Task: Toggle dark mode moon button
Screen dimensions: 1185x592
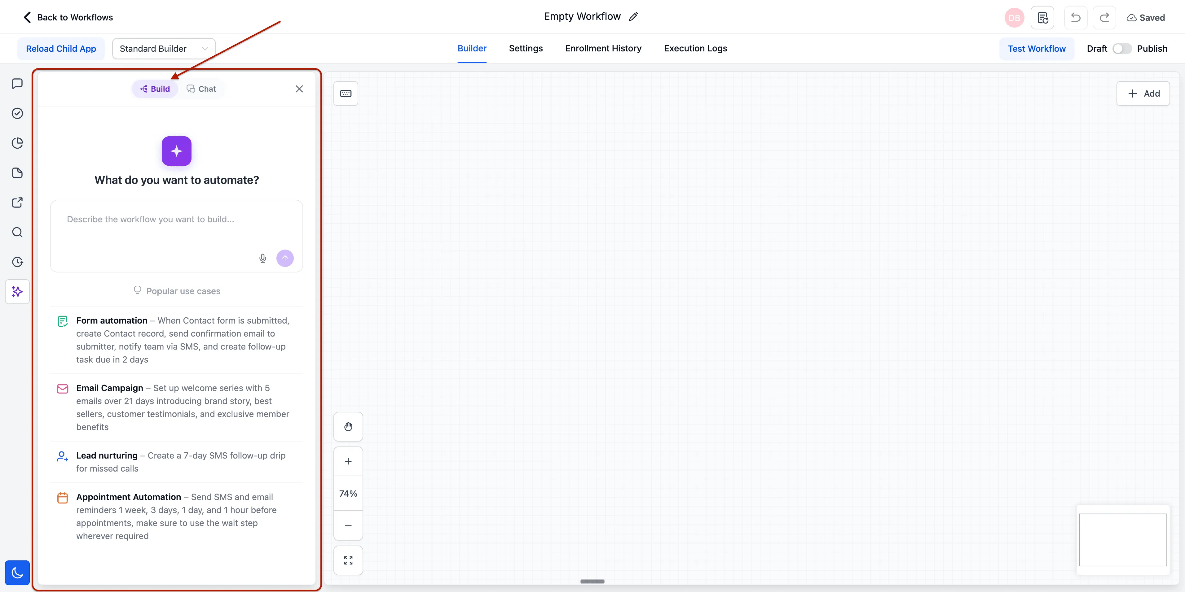Action: 17,573
